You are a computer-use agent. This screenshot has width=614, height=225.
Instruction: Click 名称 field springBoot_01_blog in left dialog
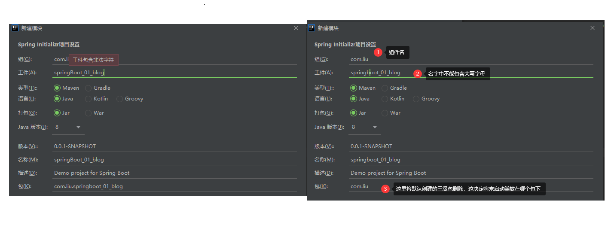pyautogui.click(x=174, y=160)
